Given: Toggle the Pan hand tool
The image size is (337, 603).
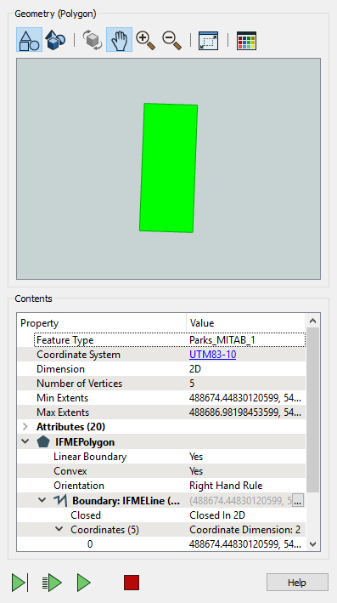Looking at the screenshot, I should (120, 40).
